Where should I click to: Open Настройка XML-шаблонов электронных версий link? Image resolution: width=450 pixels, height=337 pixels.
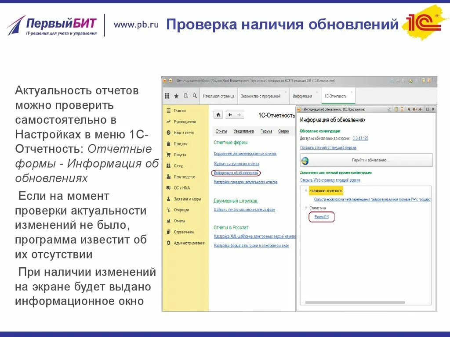254,237
